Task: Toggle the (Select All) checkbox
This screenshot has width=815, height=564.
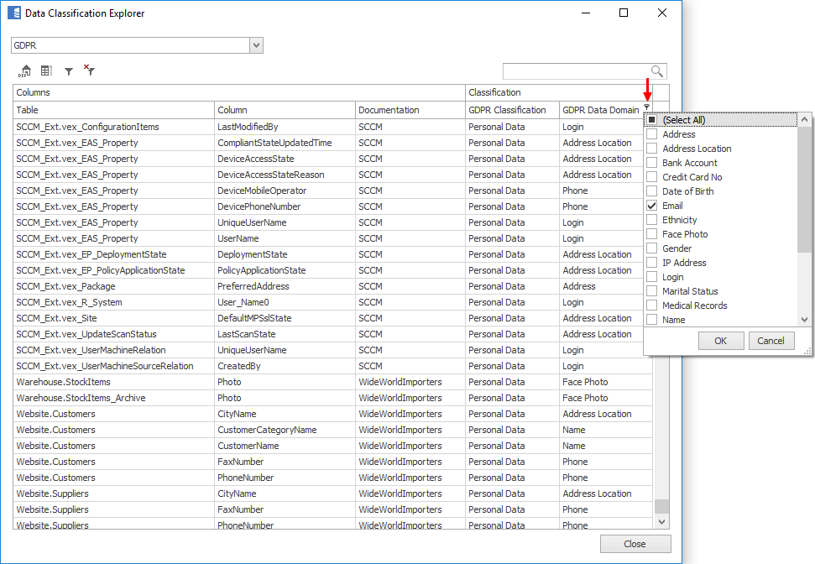Action: [x=651, y=120]
